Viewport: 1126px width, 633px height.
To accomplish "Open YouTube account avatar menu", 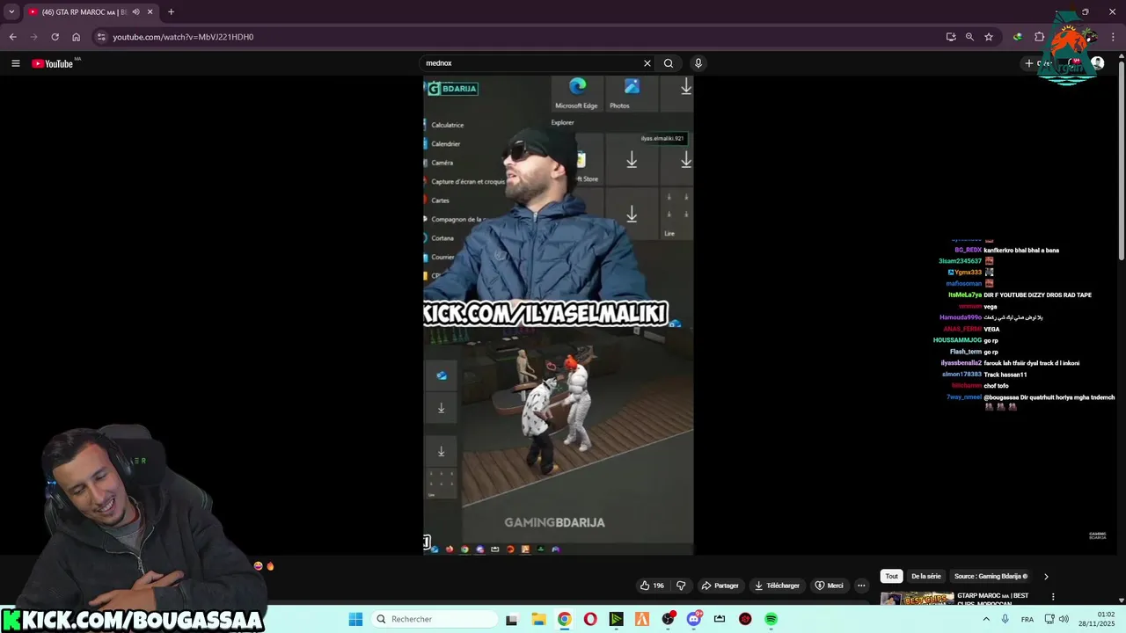I will (1097, 63).
